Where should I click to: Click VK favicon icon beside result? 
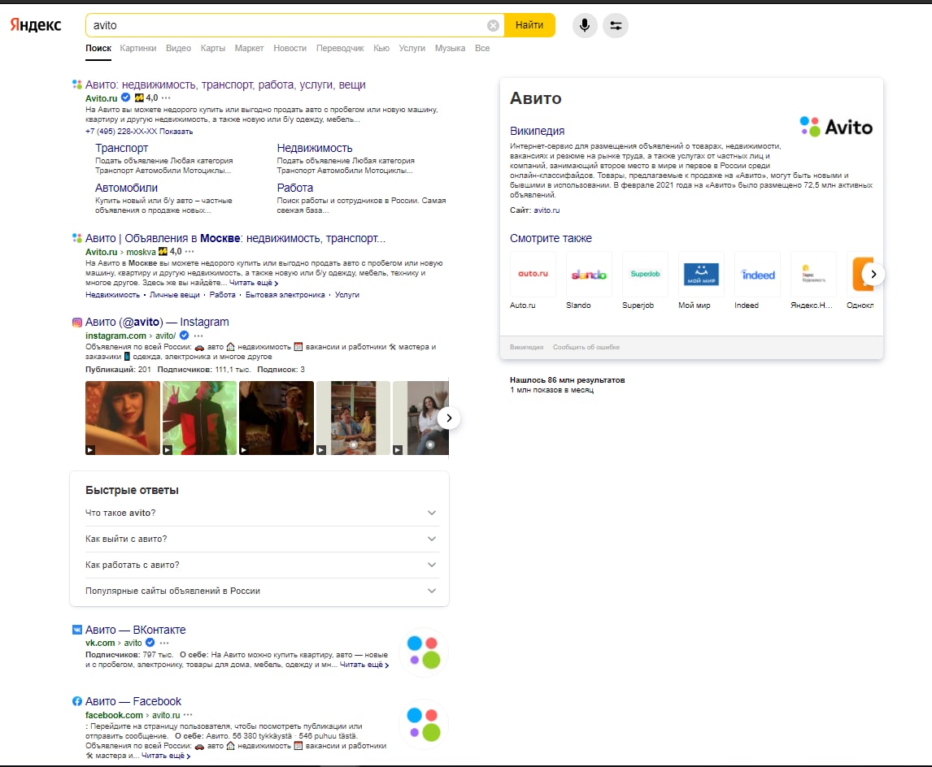[x=77, y=630]
